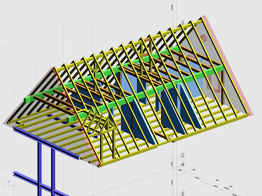This screenshot has height=196, width=262.
Task: Click the left end of rear green purlin
Action: point(28,100)
